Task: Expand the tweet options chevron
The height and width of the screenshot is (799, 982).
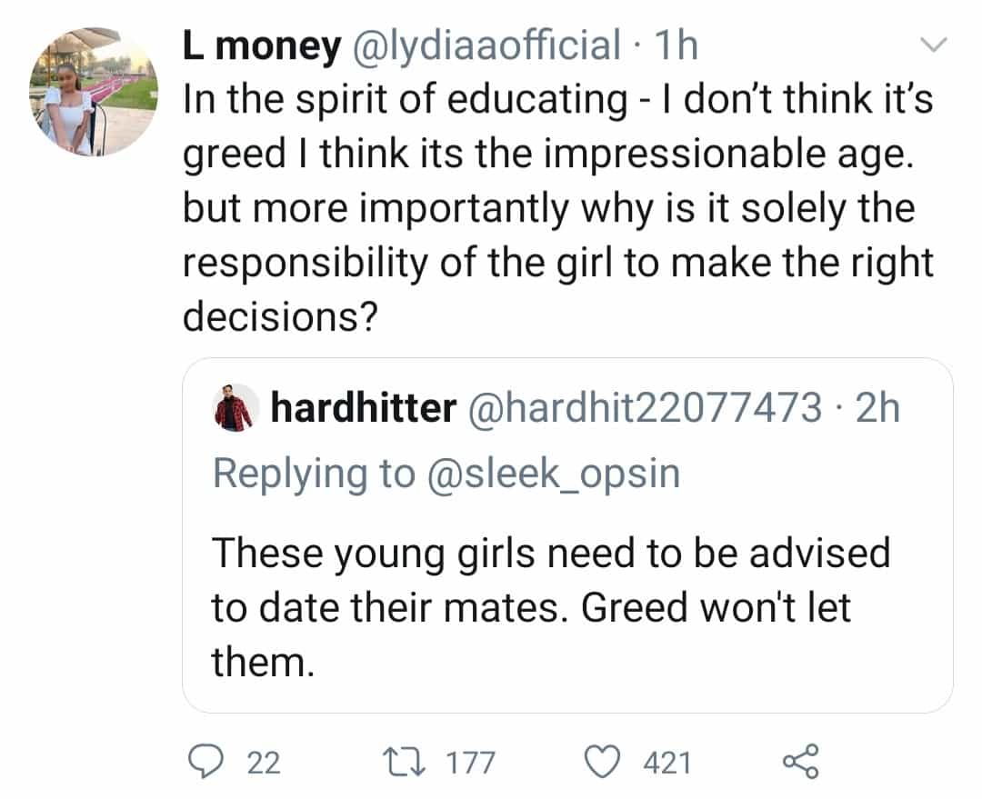Action: pos(934,44)
